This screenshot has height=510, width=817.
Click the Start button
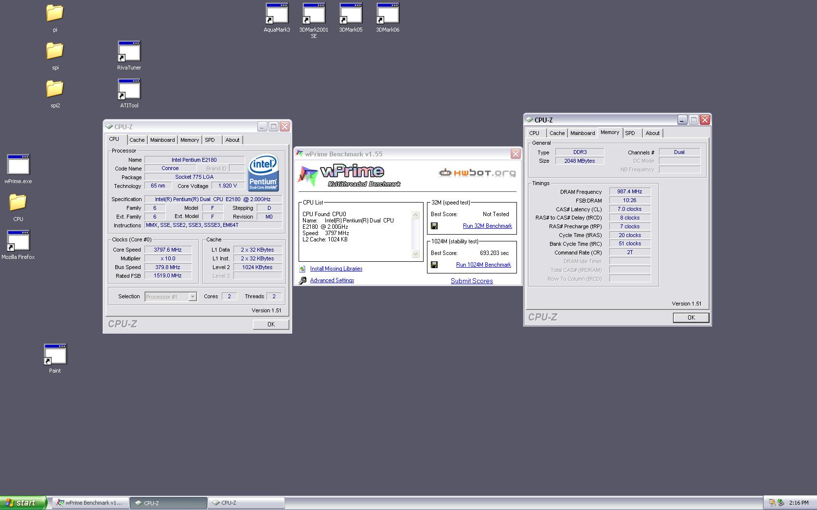point(23,503)
